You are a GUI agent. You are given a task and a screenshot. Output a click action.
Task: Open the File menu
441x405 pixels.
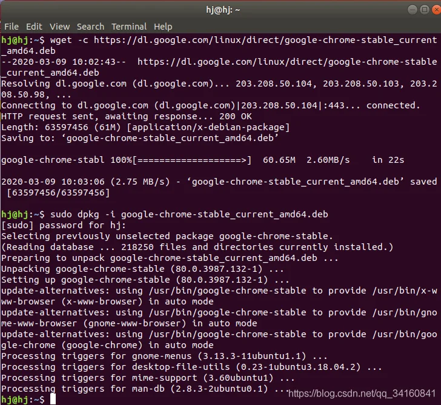pyautogui.click(x=12, y=27)
